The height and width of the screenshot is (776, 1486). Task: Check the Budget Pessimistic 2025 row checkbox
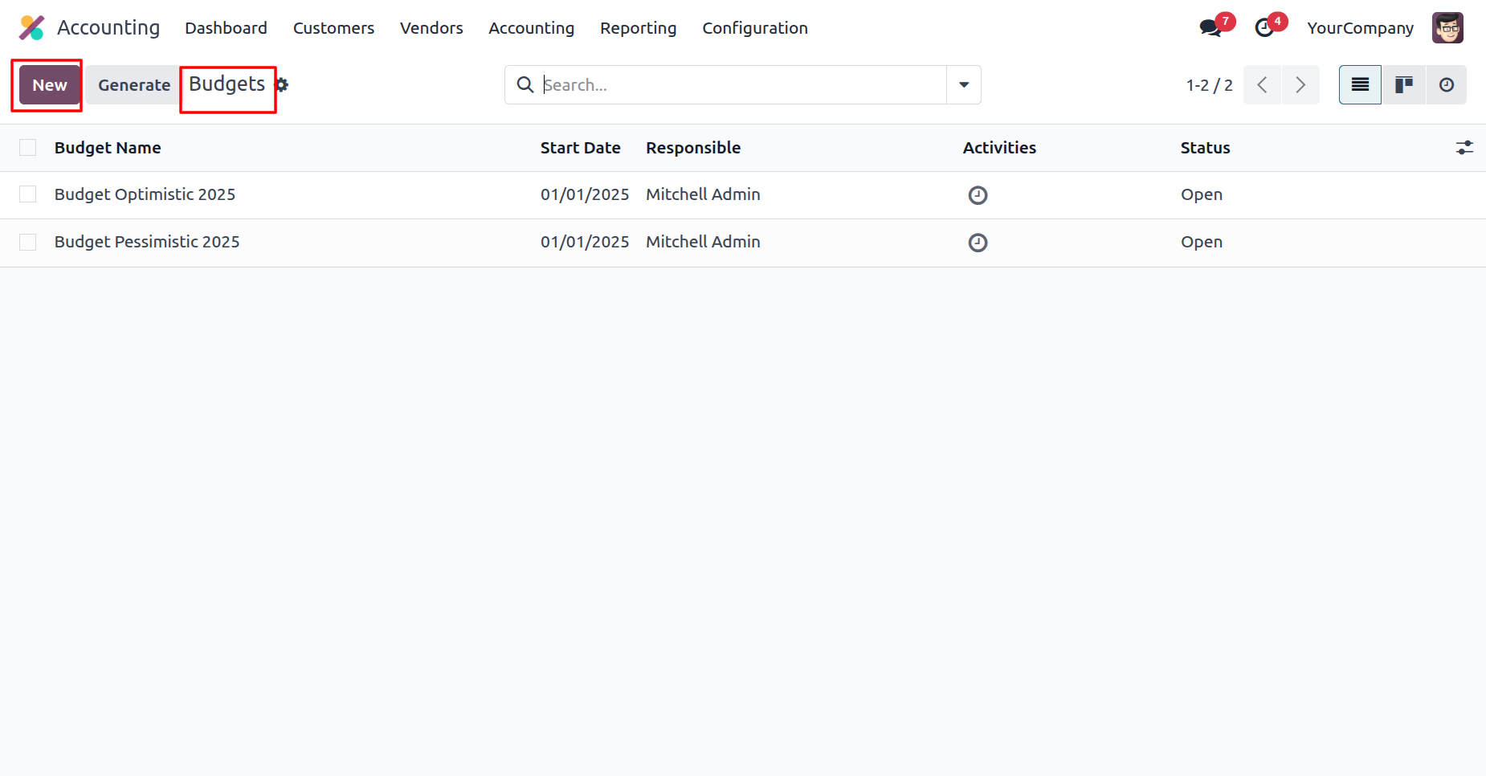(28, 242)
